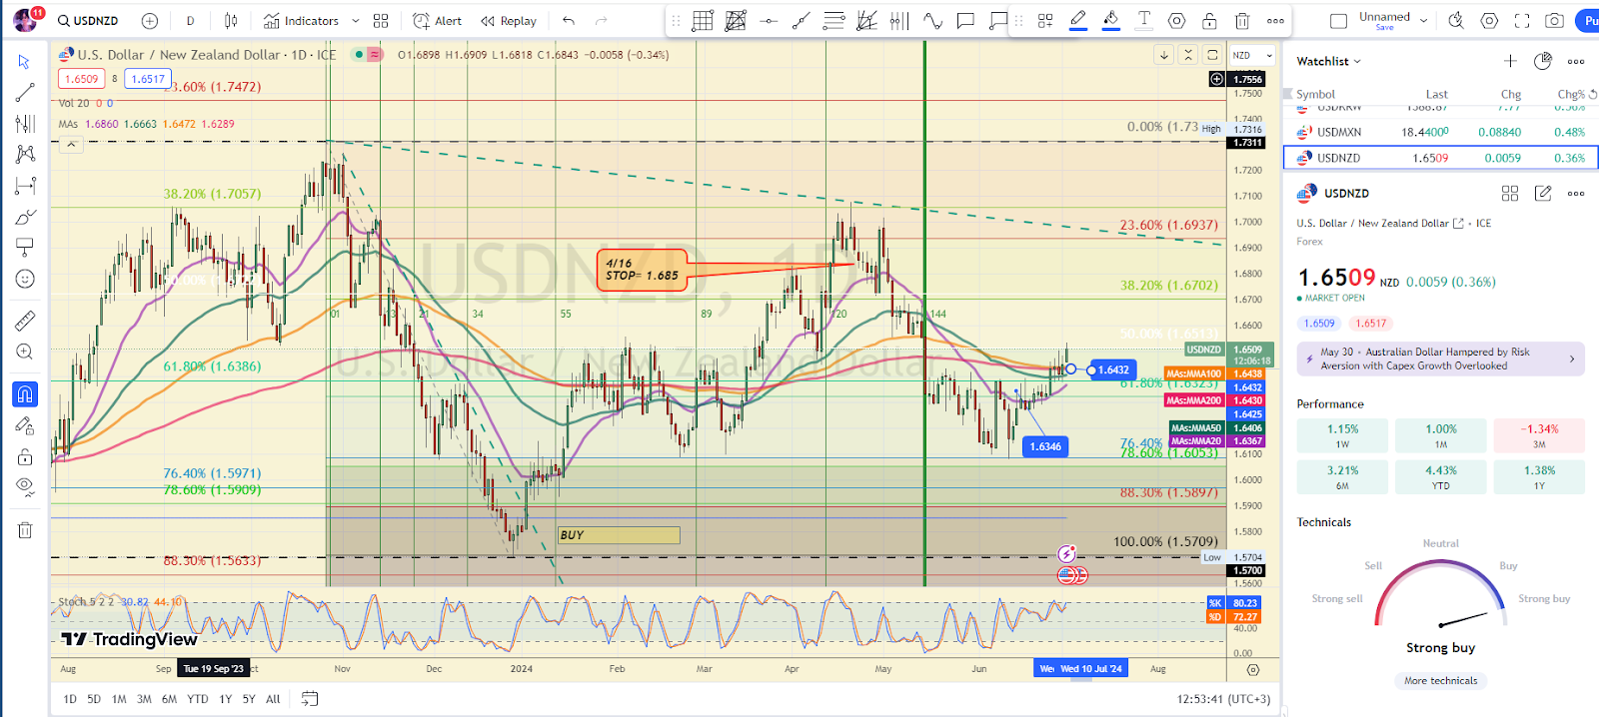This screenshot has height=717, width=1599.
Task: Select the horizontal line tool in favorites bar
Action: (769, 21)
